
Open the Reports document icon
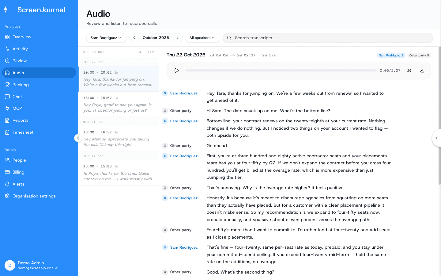pyautogui.click(x=7, y=121)
